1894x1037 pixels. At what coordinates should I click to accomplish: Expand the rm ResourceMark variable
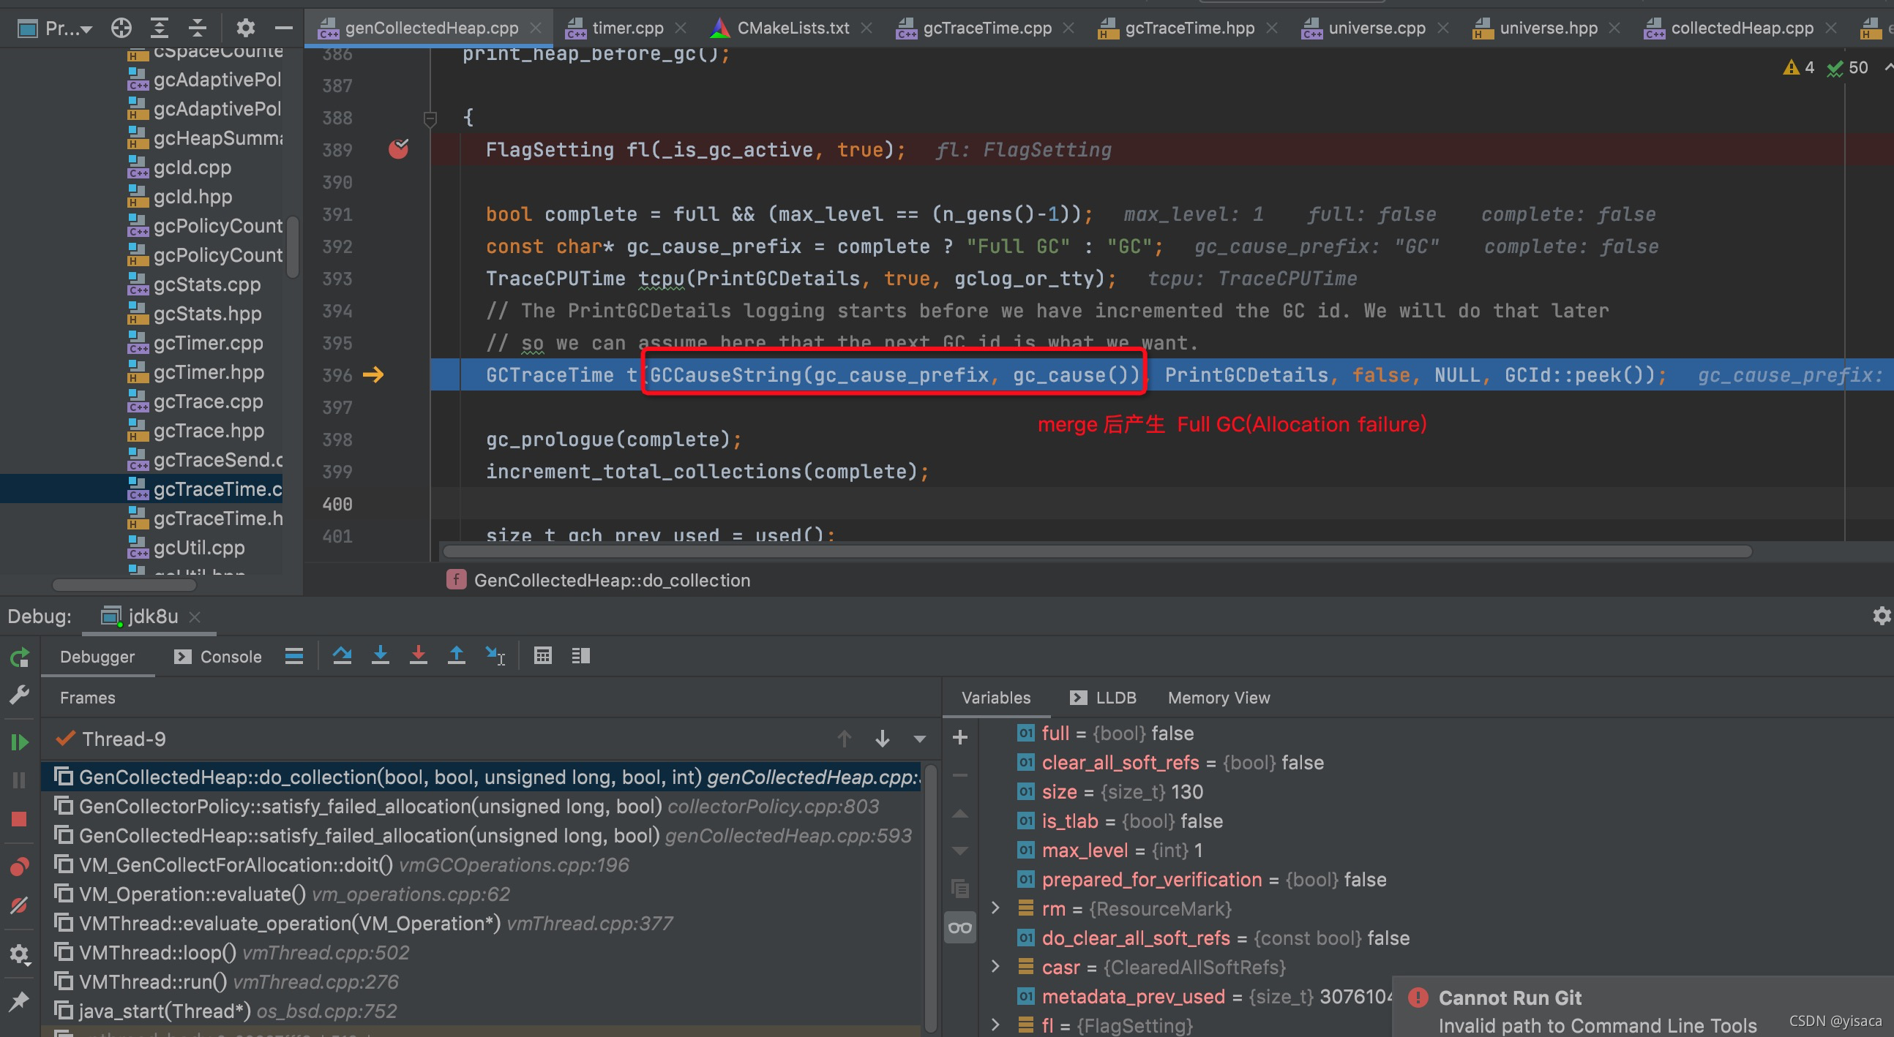click(x=995, y=908)
